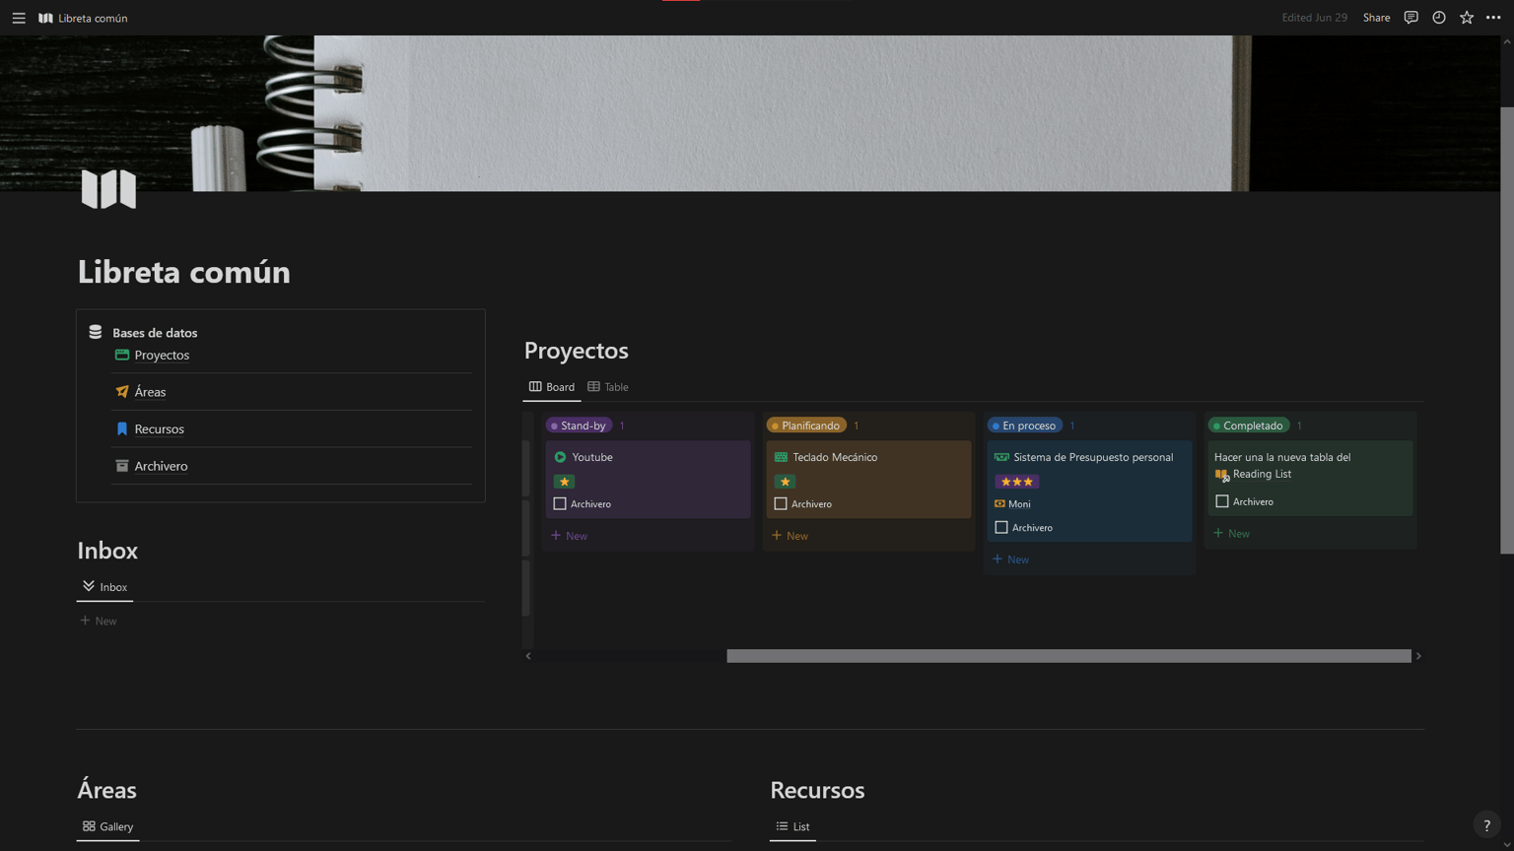Open the Archivero database link
The image size is (1514, 851).
click(161, 466)
